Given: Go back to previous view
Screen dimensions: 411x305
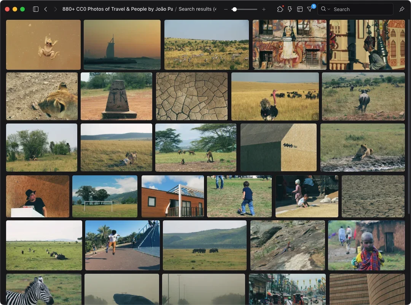Looking at the screenshot, I should pyautogui.click(x=46, y=9).
